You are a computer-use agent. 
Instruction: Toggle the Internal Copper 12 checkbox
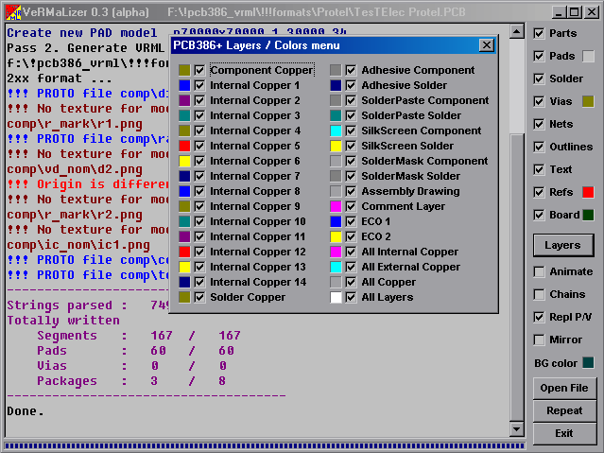click(x=199, y=252)
